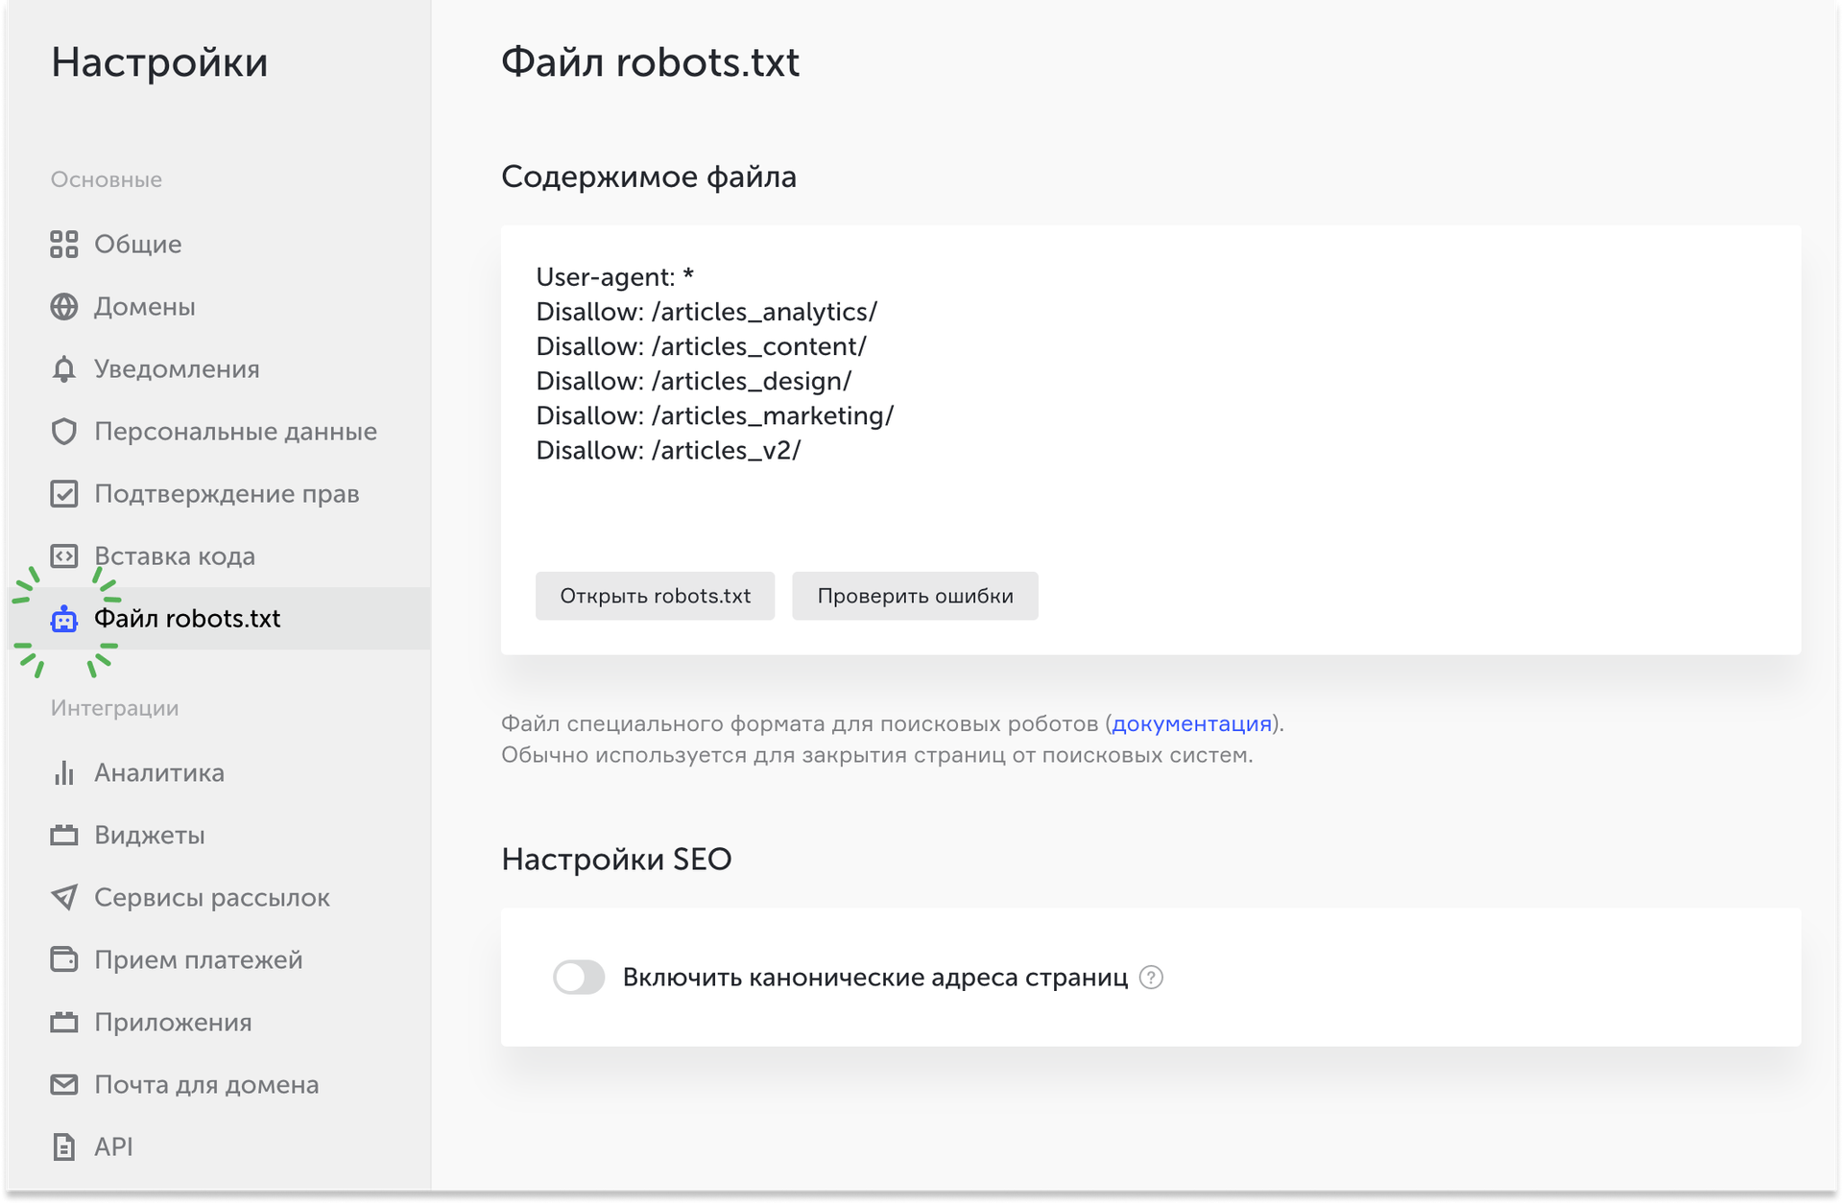Click the grid icon beside Общие
This screenshot has height=1204, width=1843.
pyautogui.click(x=64, y=245)
